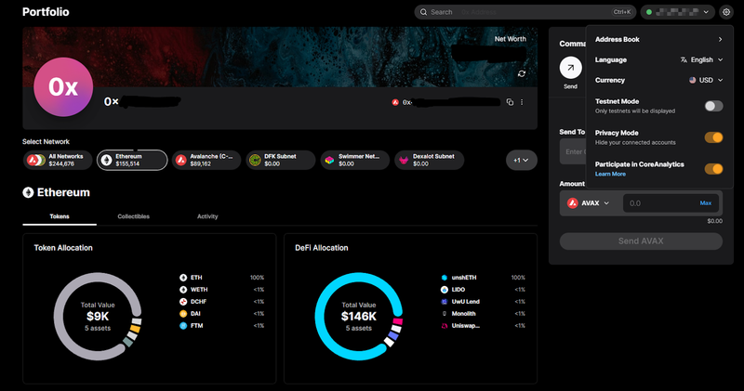Click the Portfolio page title

(x=46, y=12)
